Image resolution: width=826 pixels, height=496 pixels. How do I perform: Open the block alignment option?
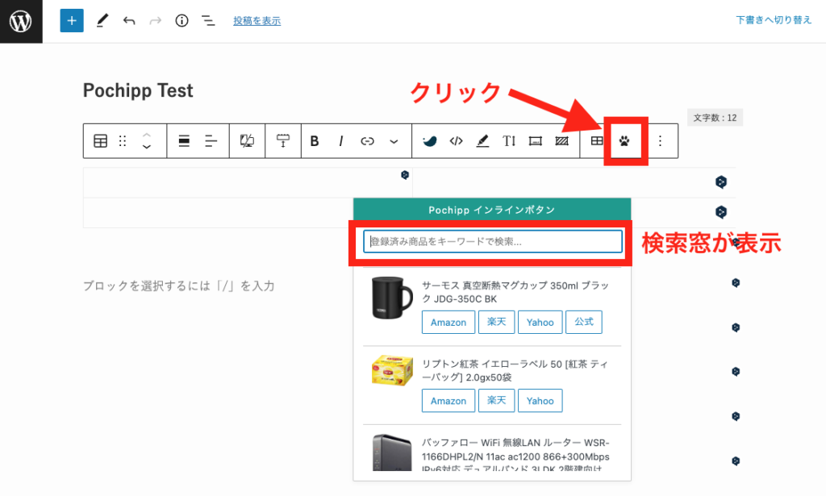tap(184, 141)
